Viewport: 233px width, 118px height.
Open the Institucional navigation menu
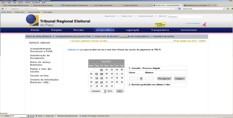point(188,30)
